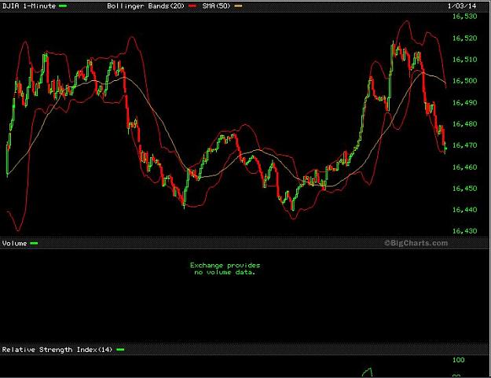Click the 16,530 price axis label
This screenshot has width=491, height=378.
tap(465, 17)
